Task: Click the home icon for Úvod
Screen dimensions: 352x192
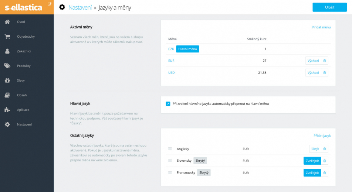Action: click(x=7, y=22)
